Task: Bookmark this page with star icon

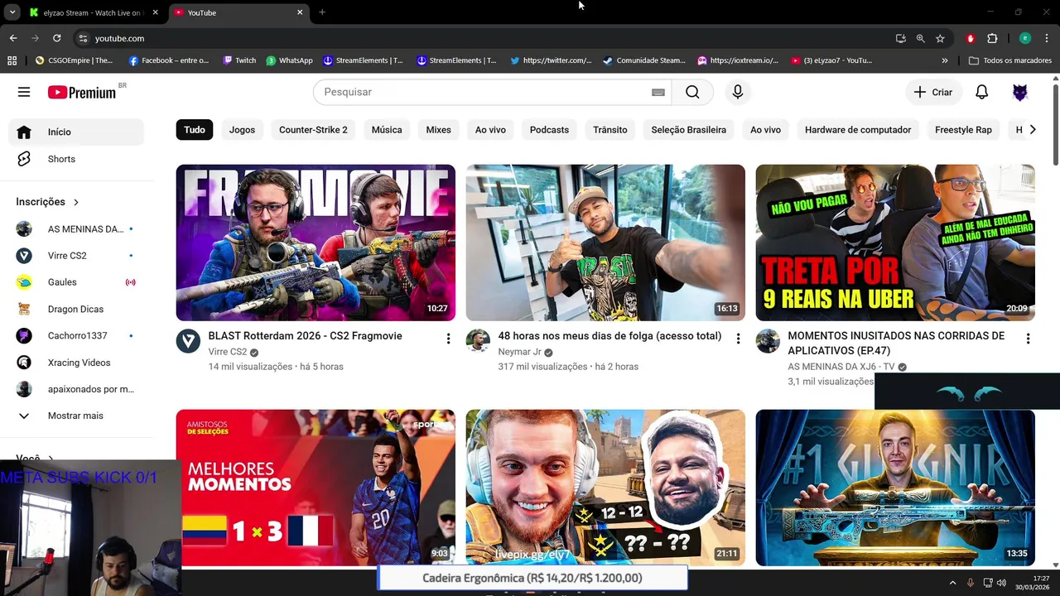Action: click(x=940, y=38)
